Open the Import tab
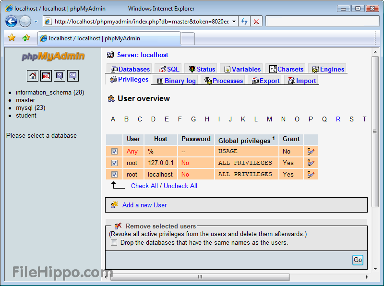The width and height of the screenshot is (384, 286). click(302, 81)
